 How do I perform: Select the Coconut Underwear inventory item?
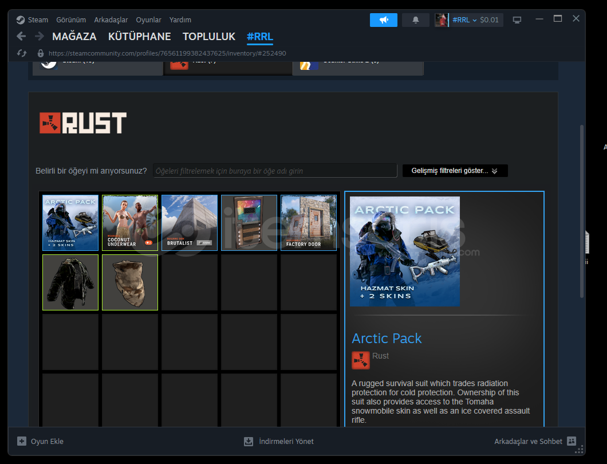click(x=130, y=223)
